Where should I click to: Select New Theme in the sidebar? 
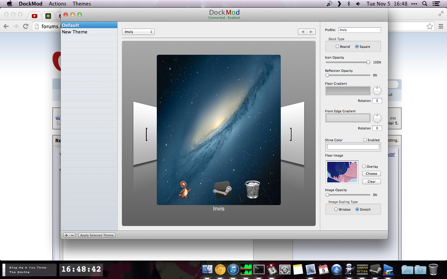89,32
